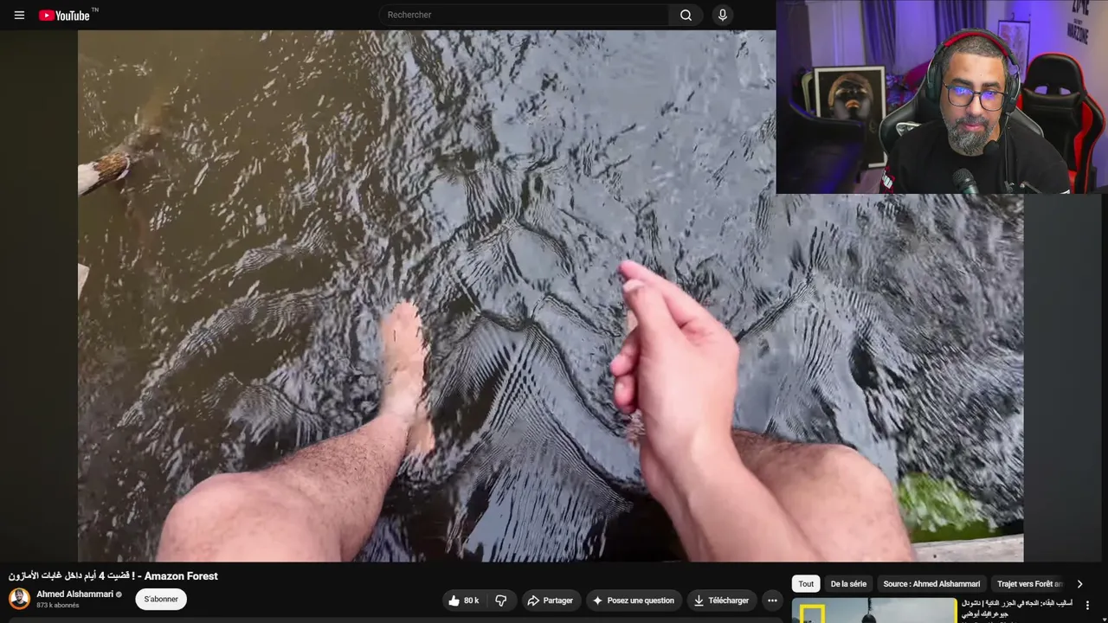The height and width of the screenshot is (623, 1108).
Task: Click the 873 k abonnés subscriber count
Action: (x=58, y=606)
